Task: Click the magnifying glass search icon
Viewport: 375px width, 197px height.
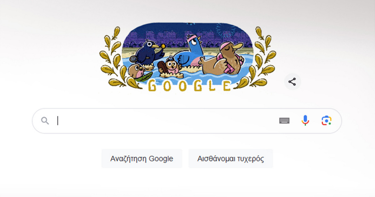Action: point(45,121)
